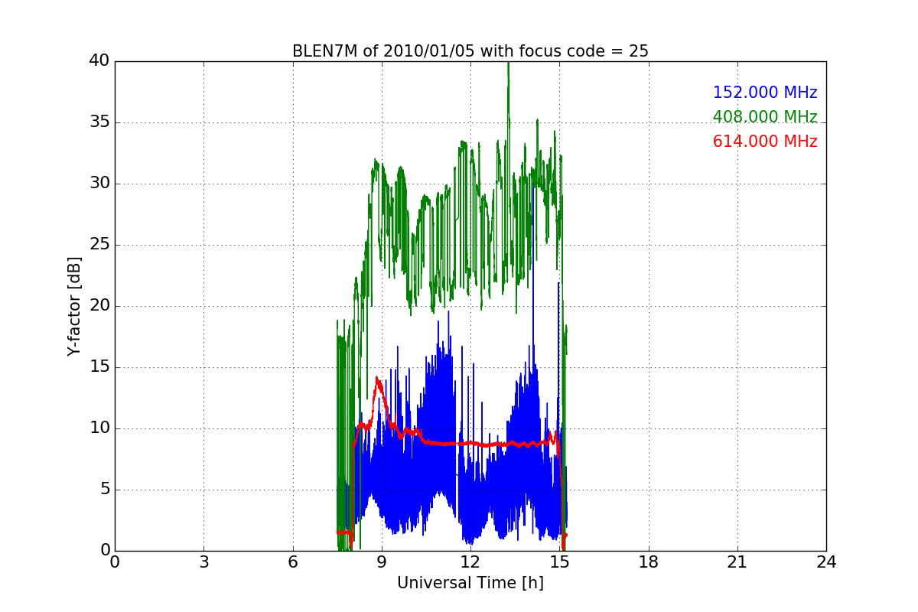Image resolution: width=918 pixels, height=612 pixels.
Task: Click the 'Universal Time [h]' axis label
Action: coord(470,583)
